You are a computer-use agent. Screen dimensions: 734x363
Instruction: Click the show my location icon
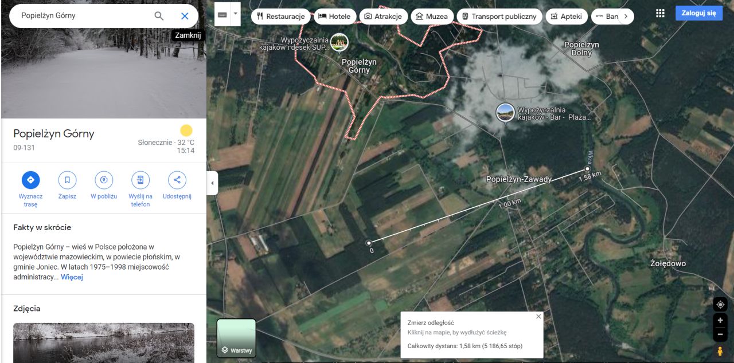[x=720, y=304]
